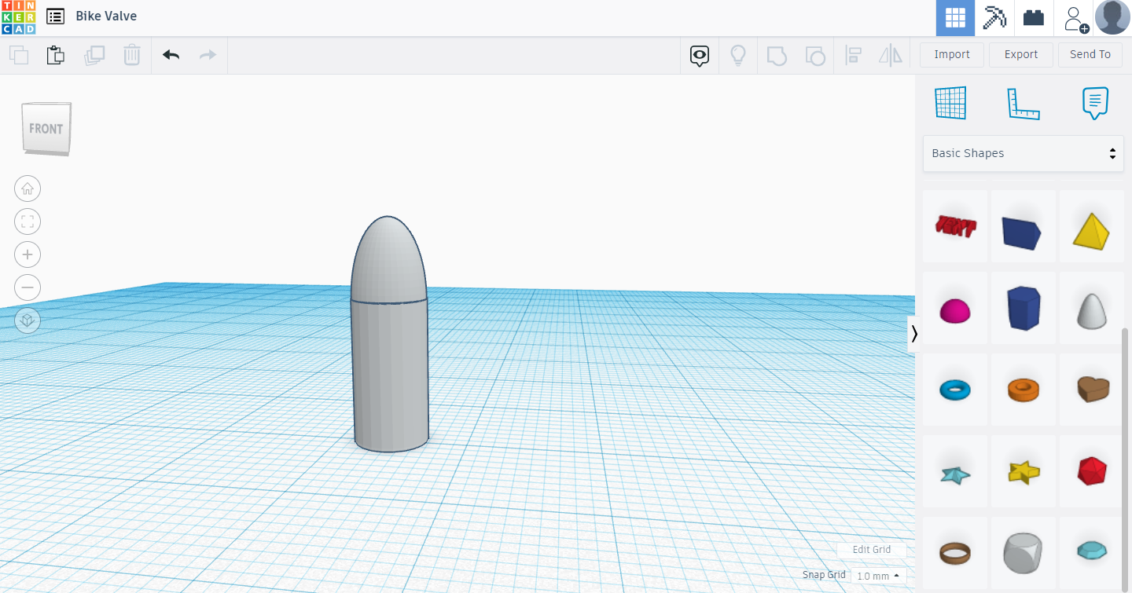
Task: Click the Send To button
Action: pyautogui.click(x=1090, y=54)
